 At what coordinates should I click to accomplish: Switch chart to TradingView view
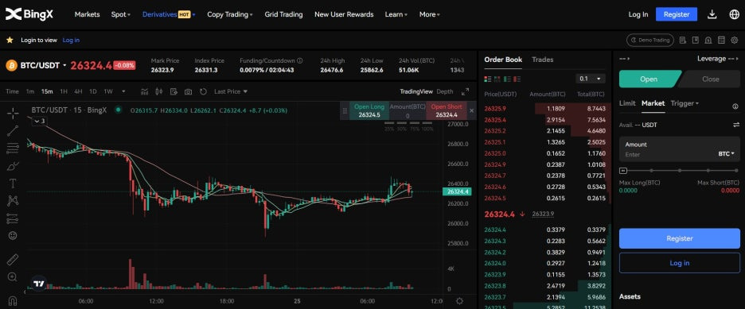(416, 91)
